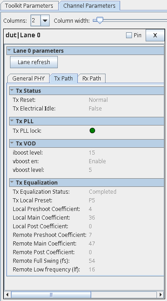
Task: Collapse the Tx PLL section
Action: pyautogui.click(x=12, y=121)
